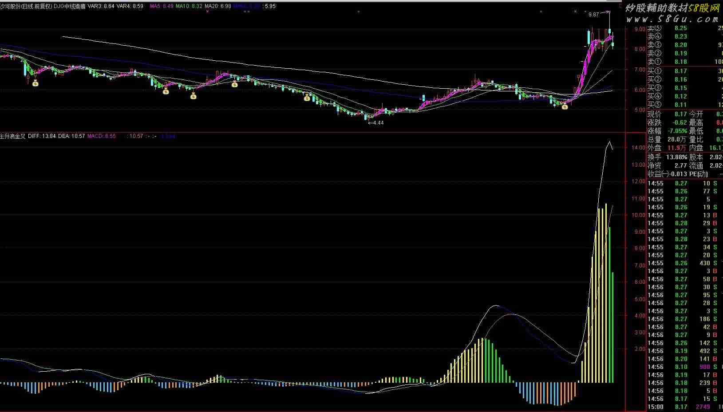Image resolution: width=723 pixels, height=412 pixels.
Task: Click the 最高 high price label
Action: [696, 123]
